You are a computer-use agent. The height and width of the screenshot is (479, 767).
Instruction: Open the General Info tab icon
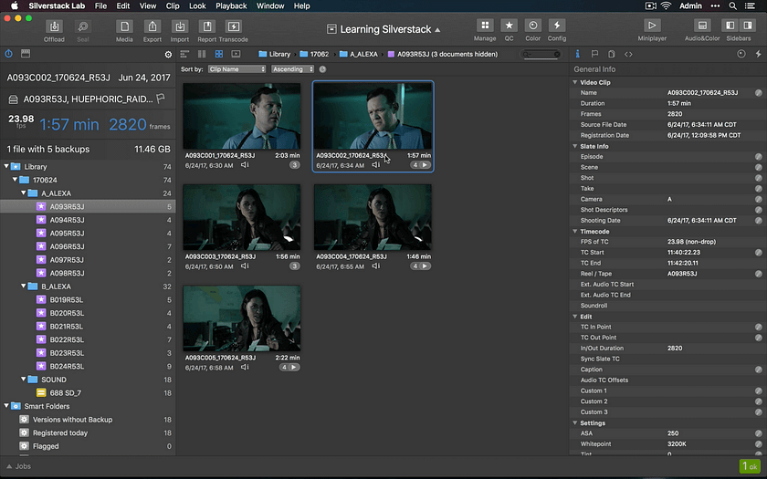(578, 54)
